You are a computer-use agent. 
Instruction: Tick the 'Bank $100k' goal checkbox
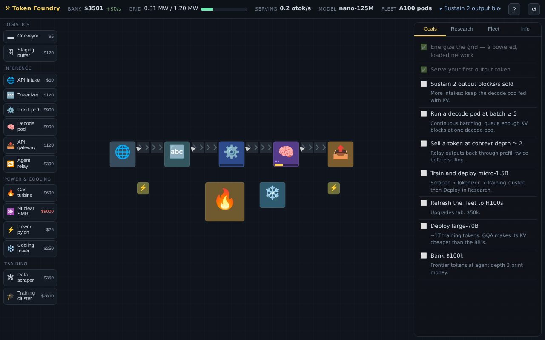424,256
